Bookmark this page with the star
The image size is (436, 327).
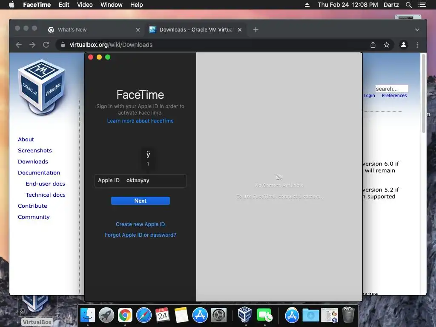tap(387, 45)
